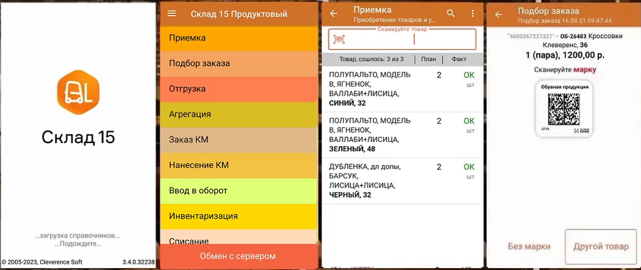Open the Отгрузка menu item
This screenshot has height=270, width=641.
[x=239, y=89]
